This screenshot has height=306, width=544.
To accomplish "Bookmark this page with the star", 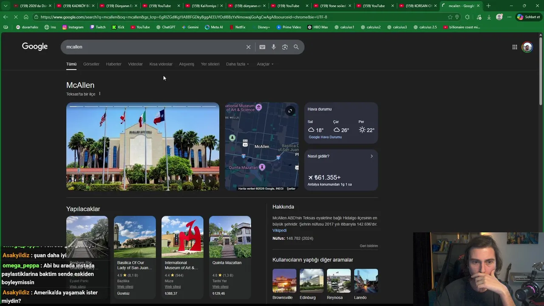I will point(450,17).
